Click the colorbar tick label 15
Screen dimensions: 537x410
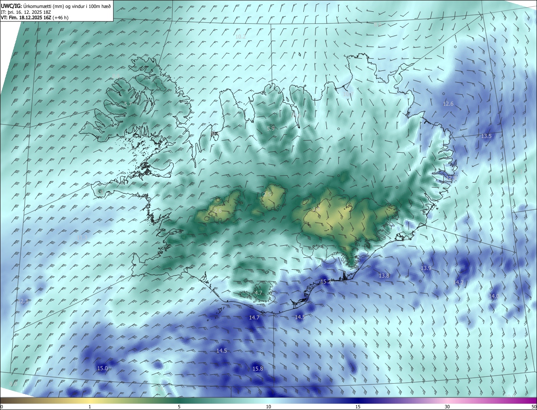(358, 407)
